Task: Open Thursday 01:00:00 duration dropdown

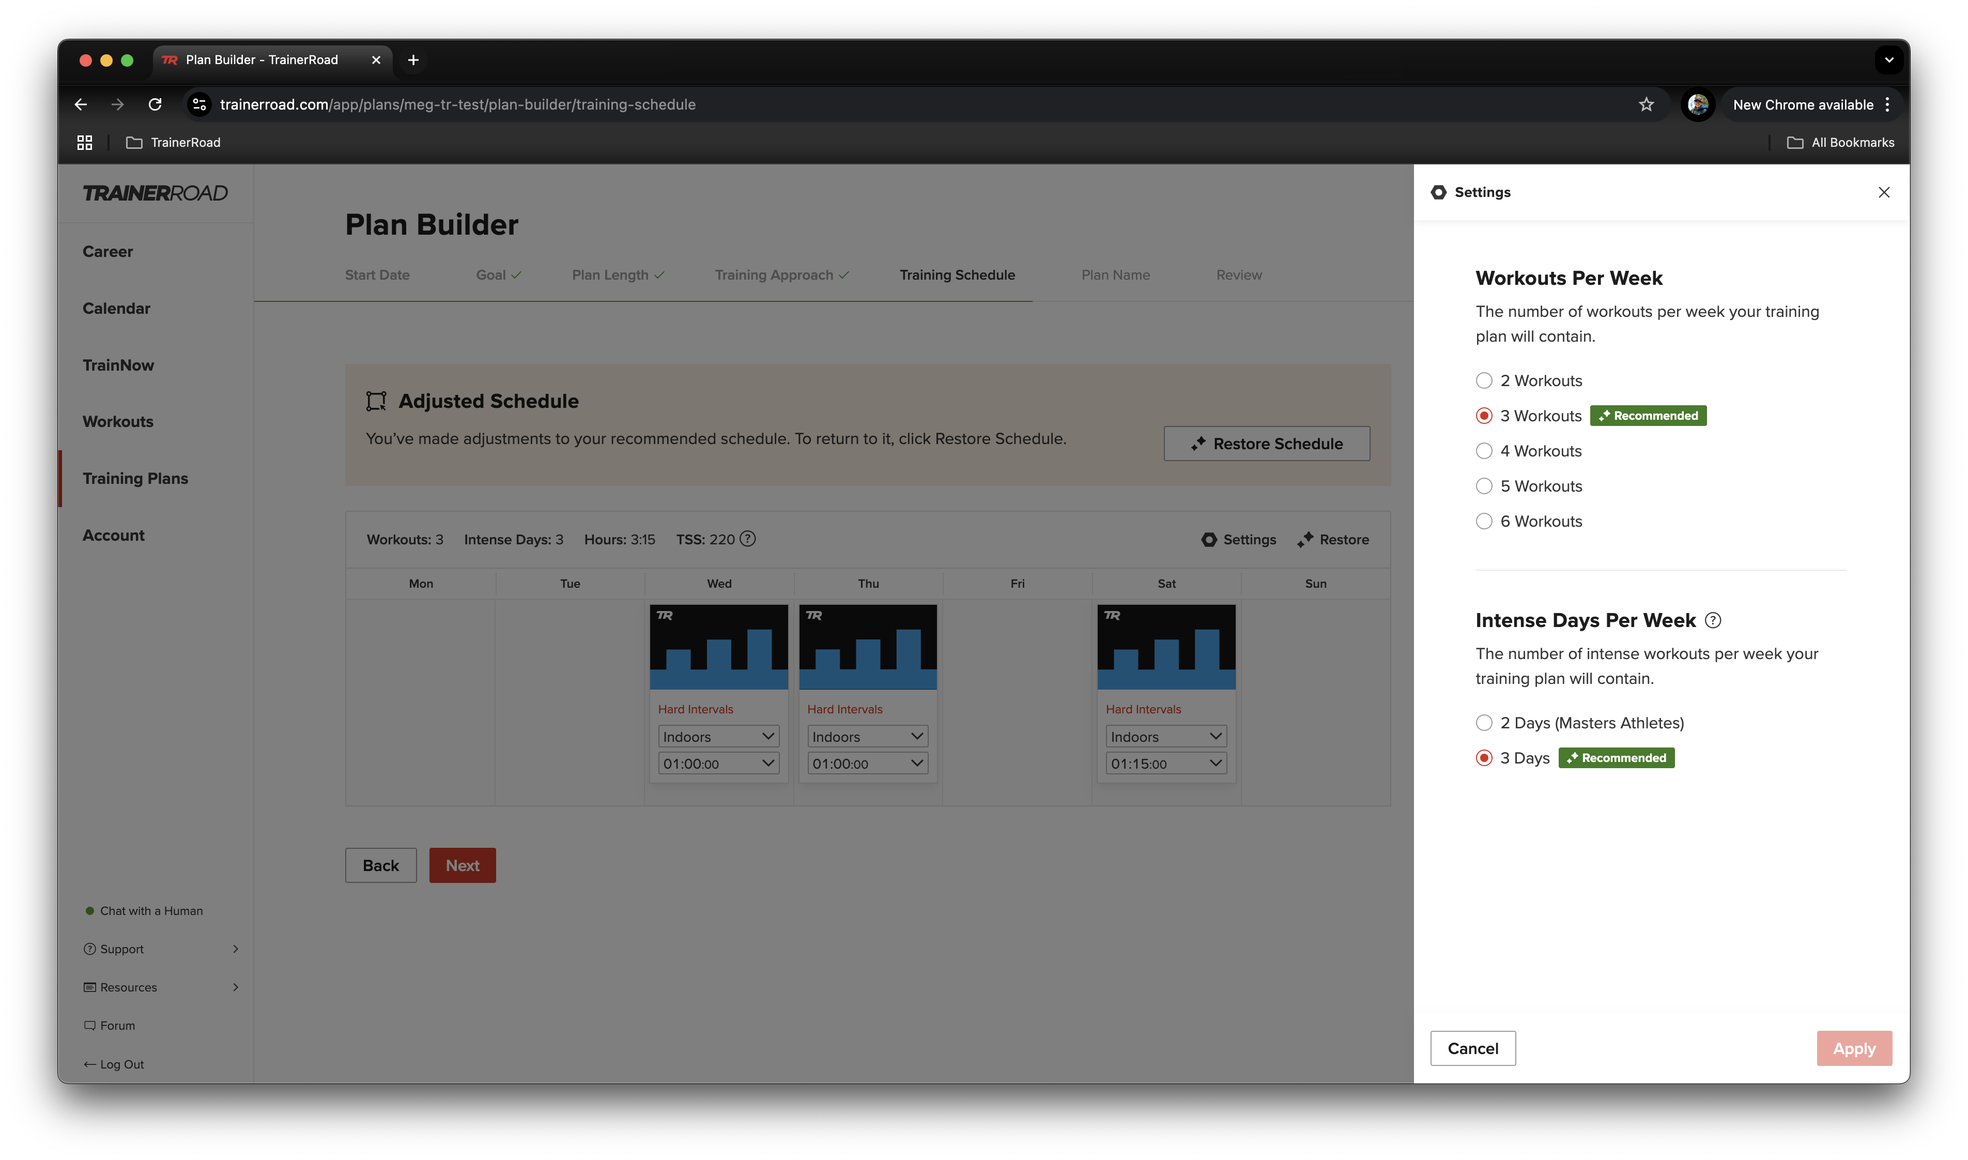Action: point(868,764)
